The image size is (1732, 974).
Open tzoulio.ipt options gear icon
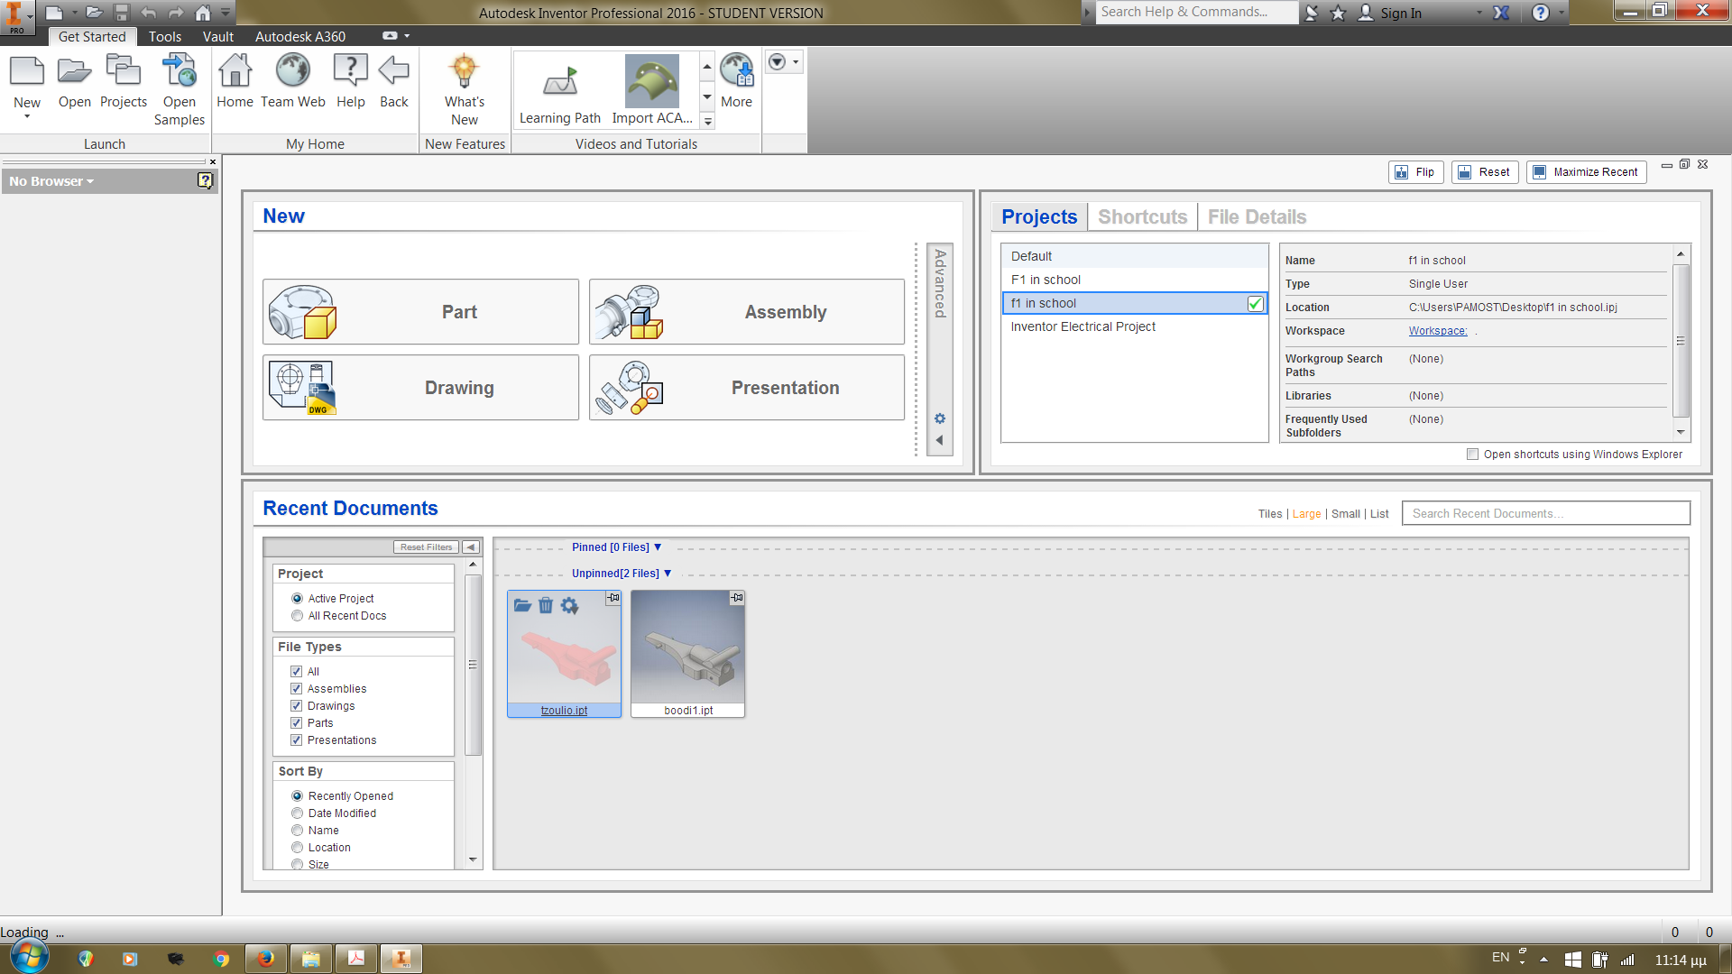point(569,605)
